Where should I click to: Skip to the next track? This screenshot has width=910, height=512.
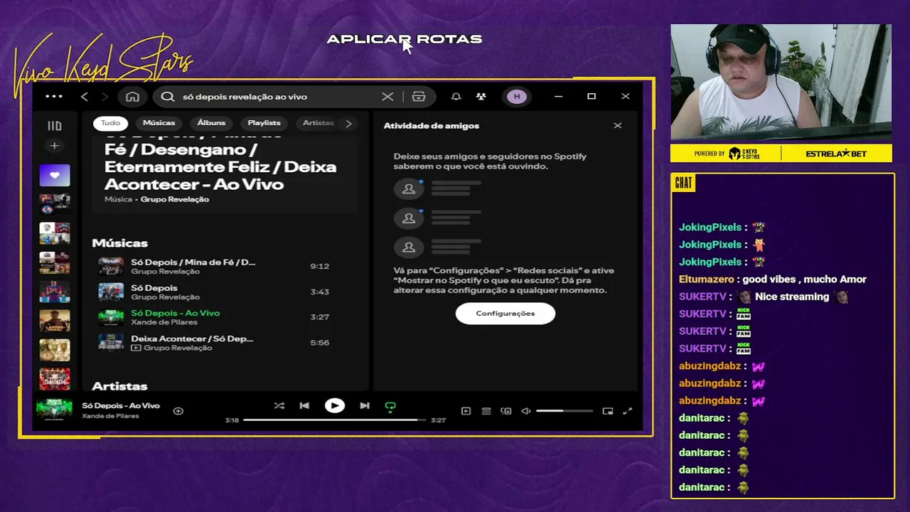point(365,406)
